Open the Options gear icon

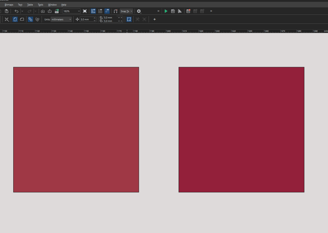(139, 11)
